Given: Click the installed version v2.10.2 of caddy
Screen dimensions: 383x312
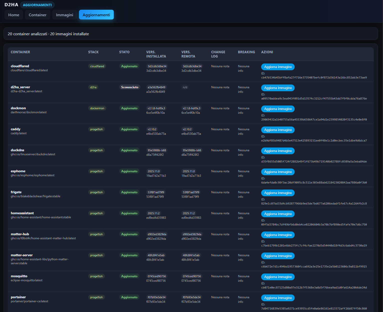Looking at the screenshot, I should (x=152, y=129).
